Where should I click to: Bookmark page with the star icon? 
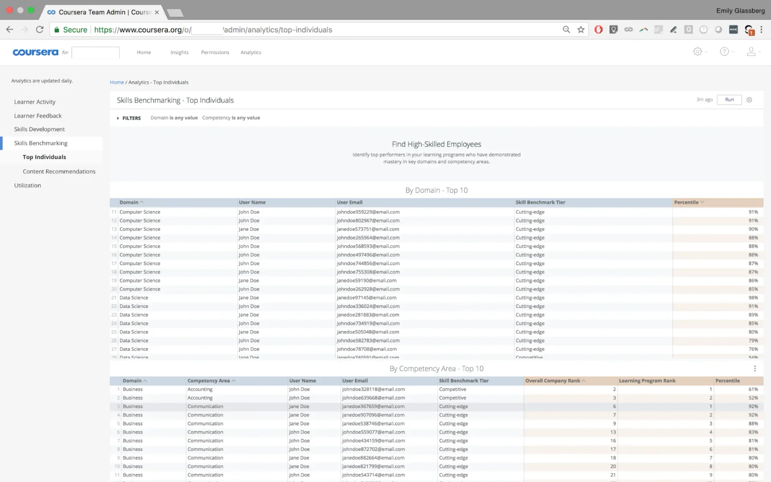581,30
